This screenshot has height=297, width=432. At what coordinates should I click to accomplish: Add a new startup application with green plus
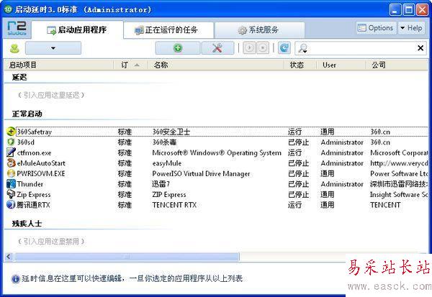tap(178, 48)
